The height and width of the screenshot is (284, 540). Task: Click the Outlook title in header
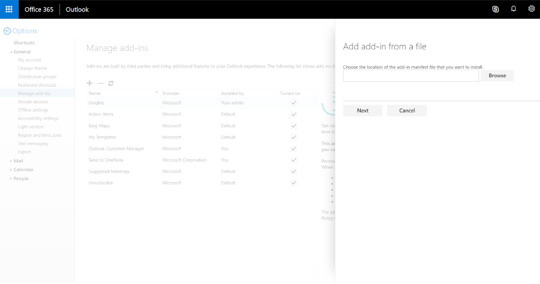pyautogui.click(x=77, y=10)
